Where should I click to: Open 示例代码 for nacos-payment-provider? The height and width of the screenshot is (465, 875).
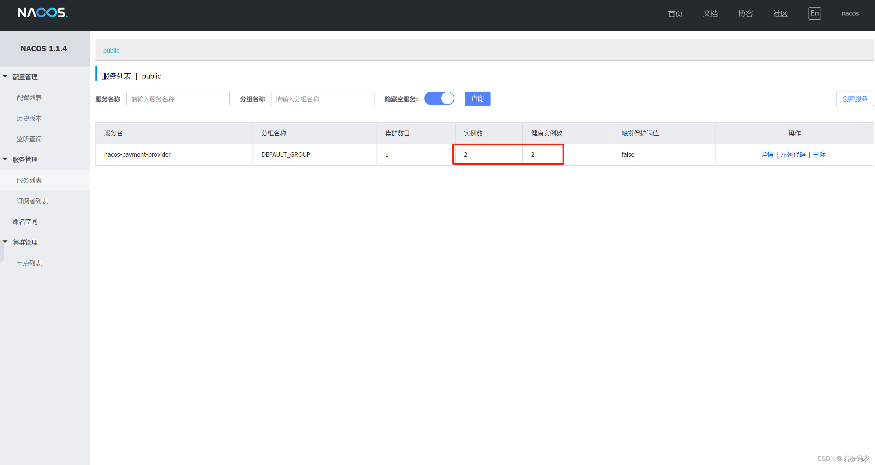(793, 155)
